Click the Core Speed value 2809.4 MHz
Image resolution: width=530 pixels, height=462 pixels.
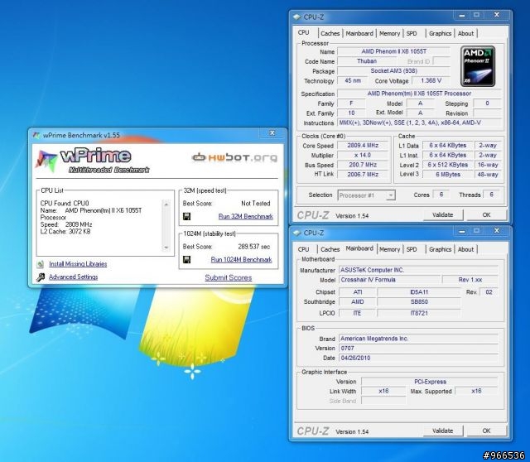pos(363,146)
